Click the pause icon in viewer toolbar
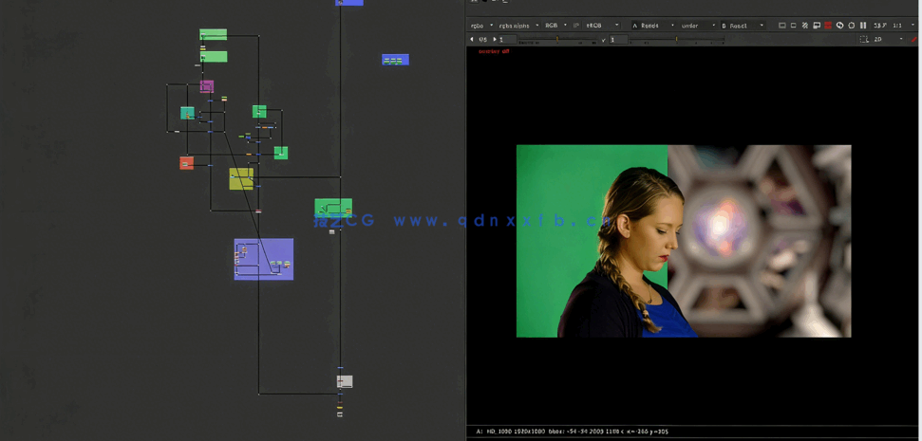This screenshot has height=441, width=922. (863, 26)
